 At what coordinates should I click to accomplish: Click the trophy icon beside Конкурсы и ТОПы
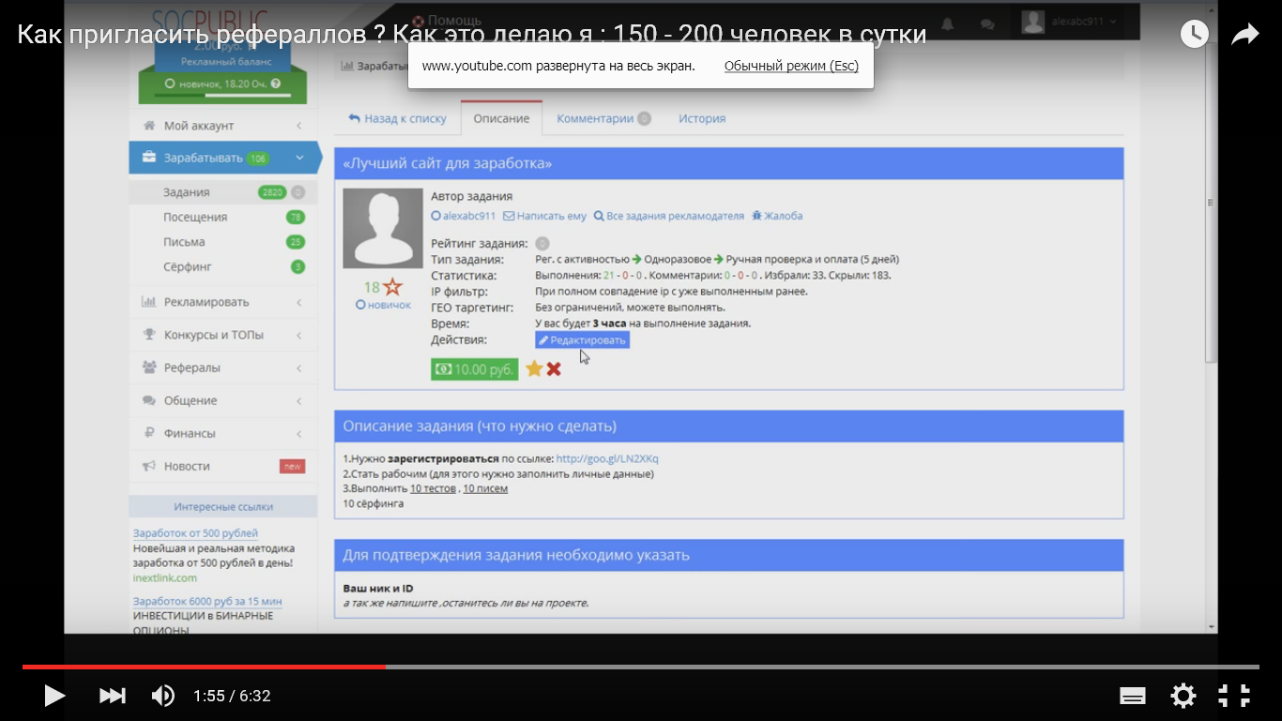(x=148, y=334)
